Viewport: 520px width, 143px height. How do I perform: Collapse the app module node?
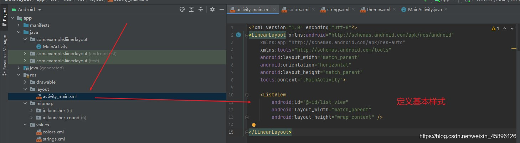click(12, 18)
